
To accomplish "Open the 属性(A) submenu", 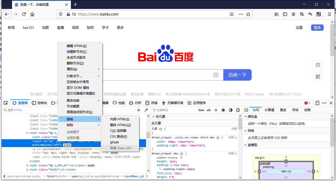I will click(80, 69).
